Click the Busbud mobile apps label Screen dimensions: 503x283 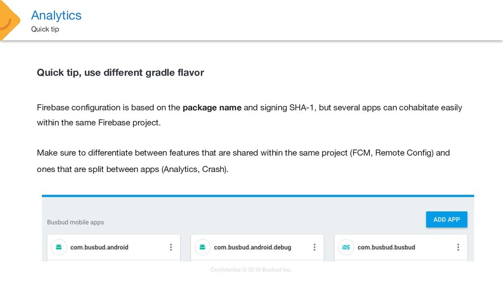pyautogui.click(x=75, y=222)
